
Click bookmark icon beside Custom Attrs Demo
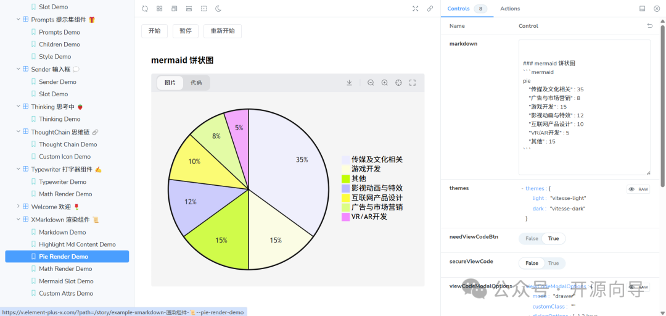(x=33, y=293)
